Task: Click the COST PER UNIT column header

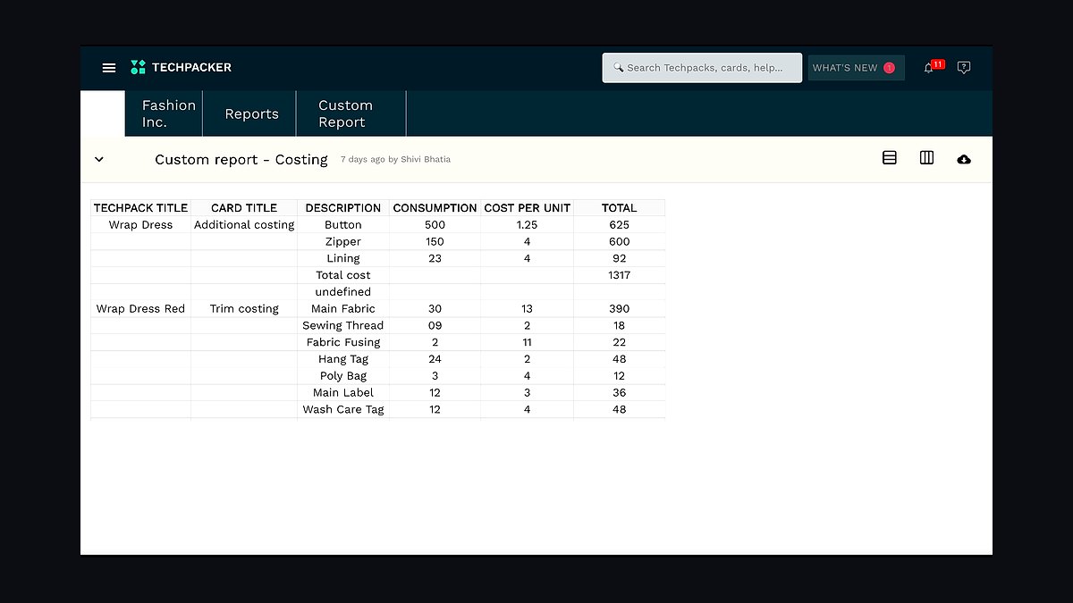Action: tap(527, 208)
